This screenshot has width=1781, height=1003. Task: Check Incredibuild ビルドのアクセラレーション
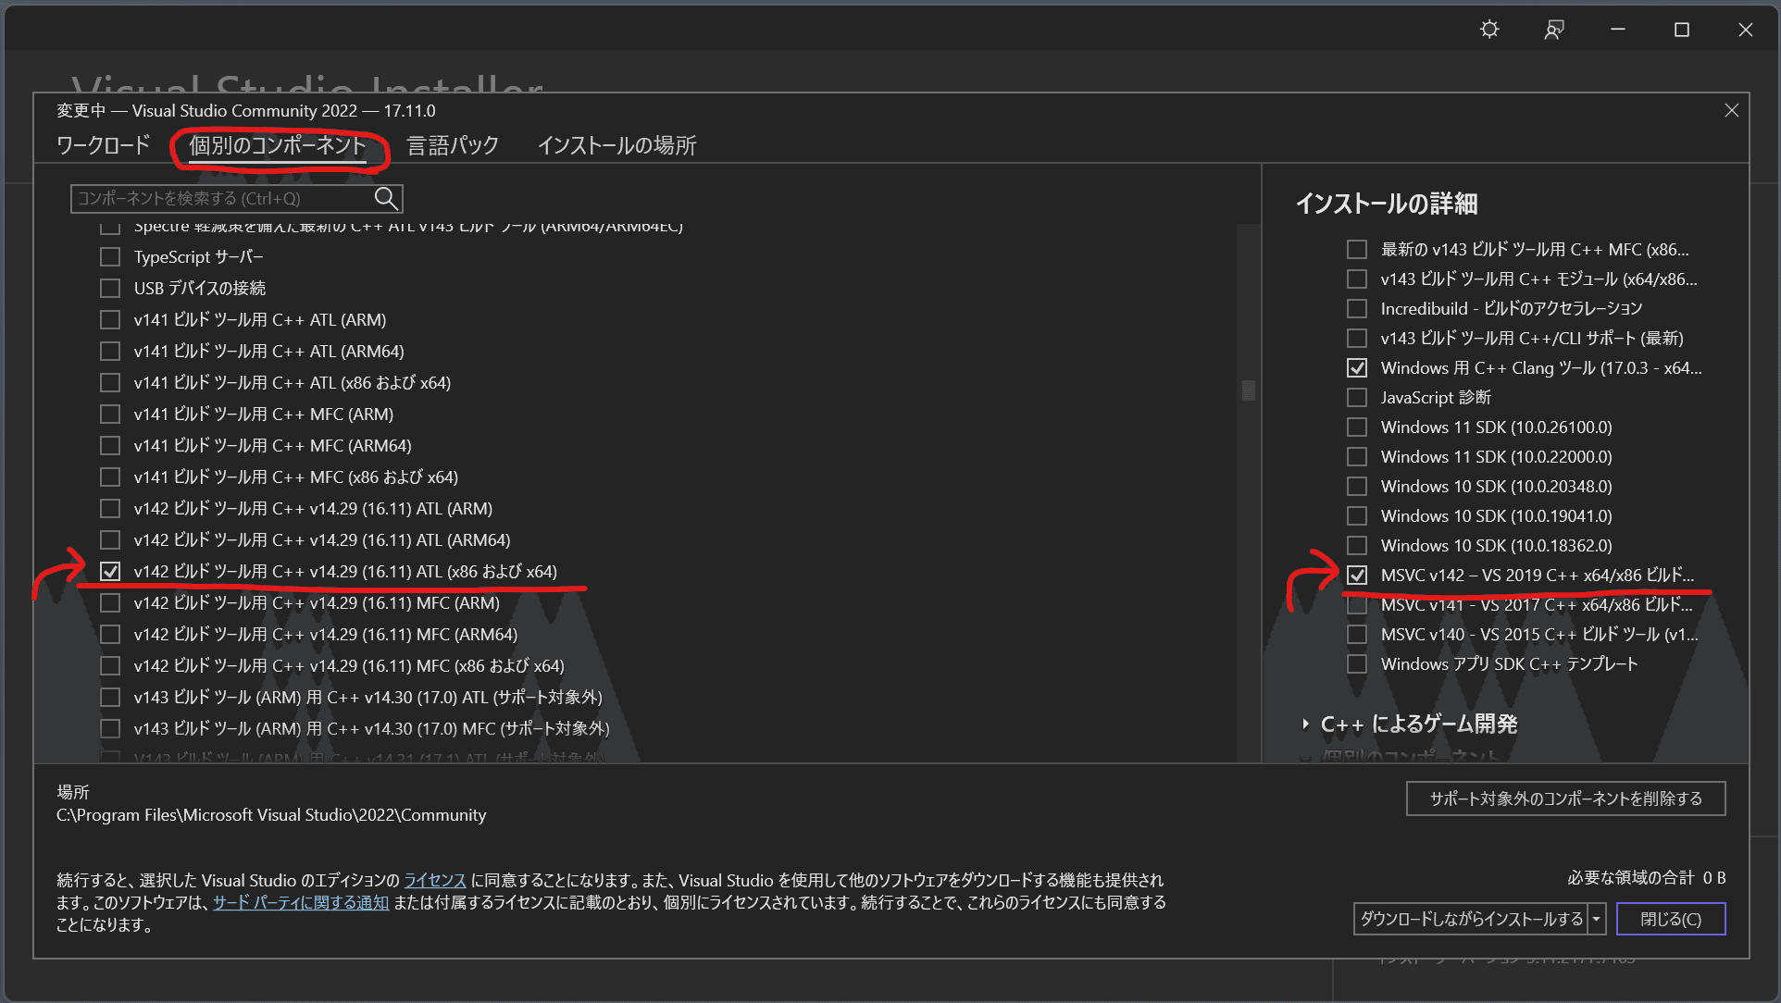click(x=1357, y=308)
